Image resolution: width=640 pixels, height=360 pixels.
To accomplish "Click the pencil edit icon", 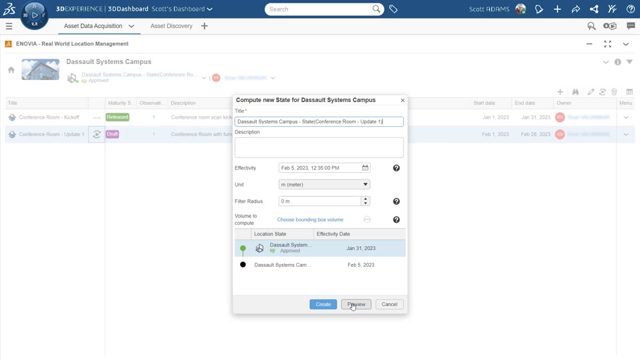I will (x=591, y=92).
